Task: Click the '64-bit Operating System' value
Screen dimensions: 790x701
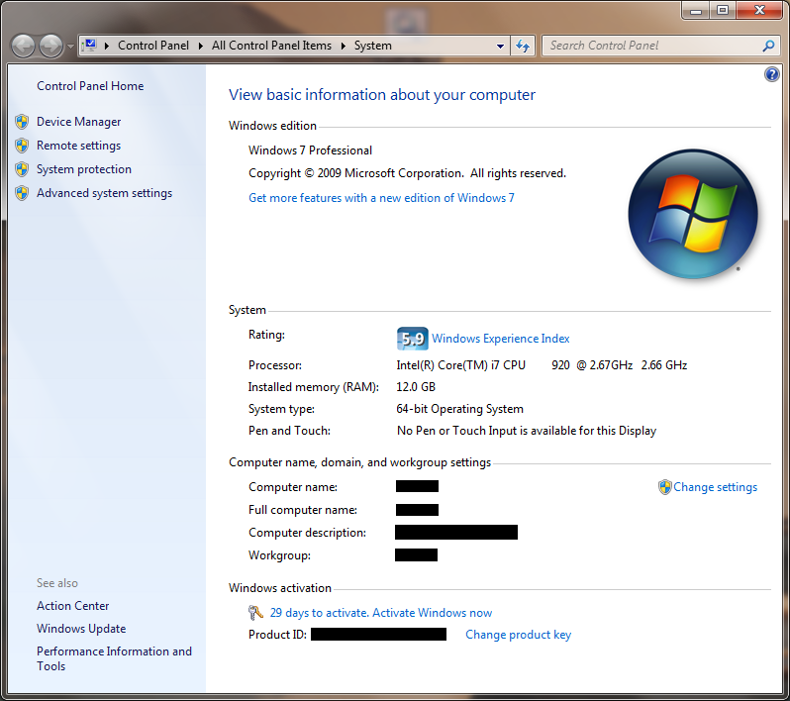Action: pos(459,409)
